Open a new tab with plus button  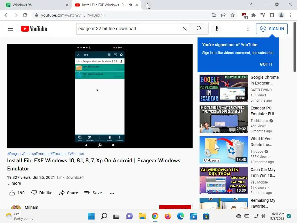tap(148, 5)
